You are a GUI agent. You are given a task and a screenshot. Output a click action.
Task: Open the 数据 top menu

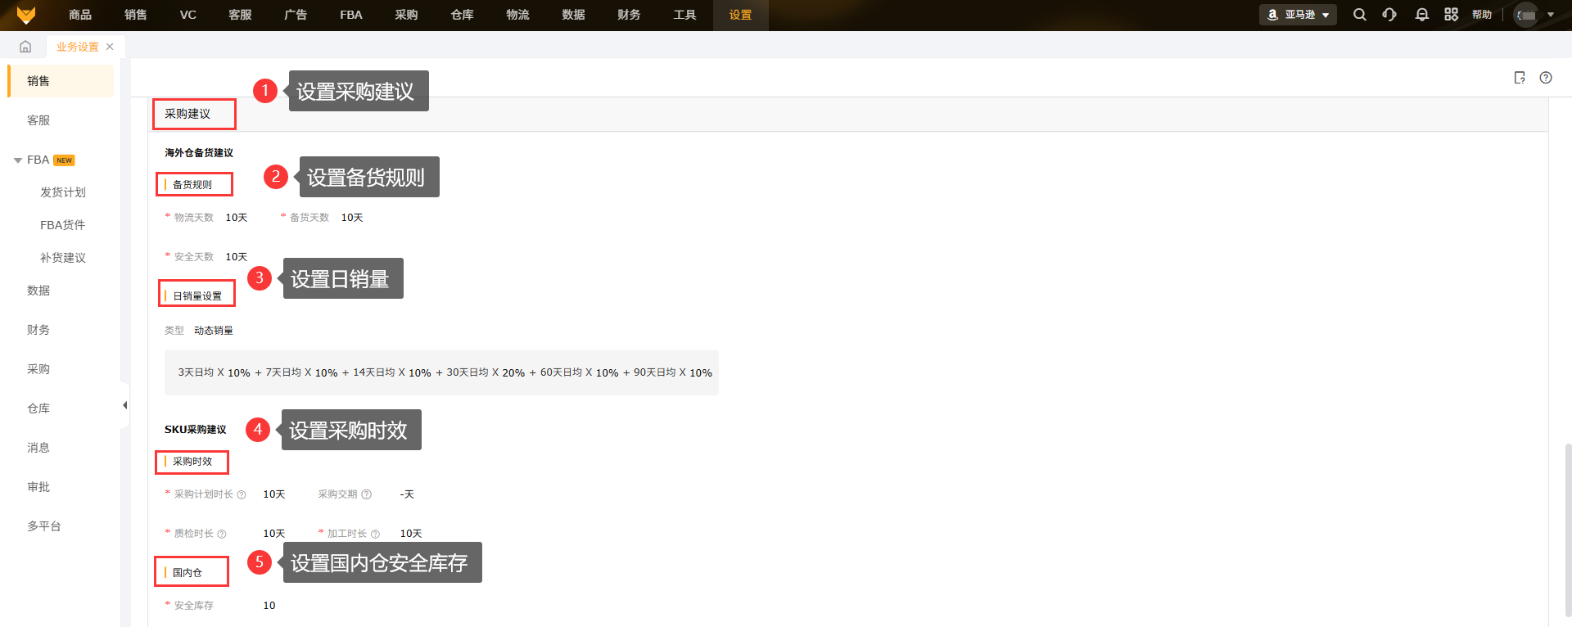click(x=574, y=15)
